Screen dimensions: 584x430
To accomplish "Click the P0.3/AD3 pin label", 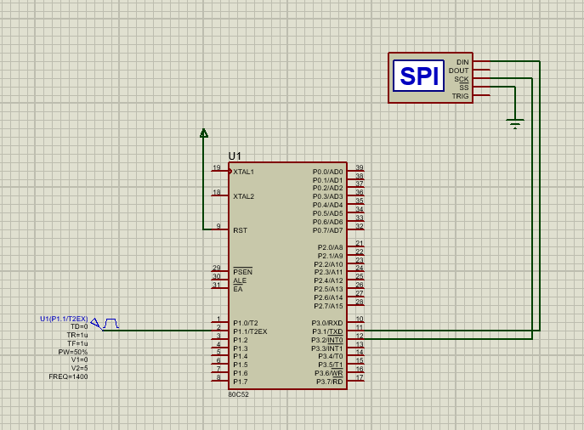I will [x=328, y=196].
